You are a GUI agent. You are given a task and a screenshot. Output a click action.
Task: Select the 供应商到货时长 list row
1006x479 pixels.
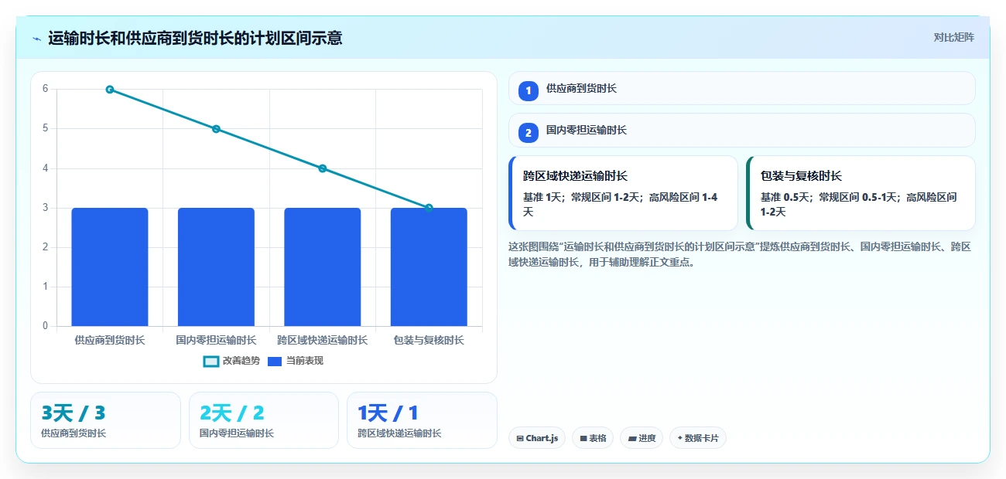click(x=741, y=88)
